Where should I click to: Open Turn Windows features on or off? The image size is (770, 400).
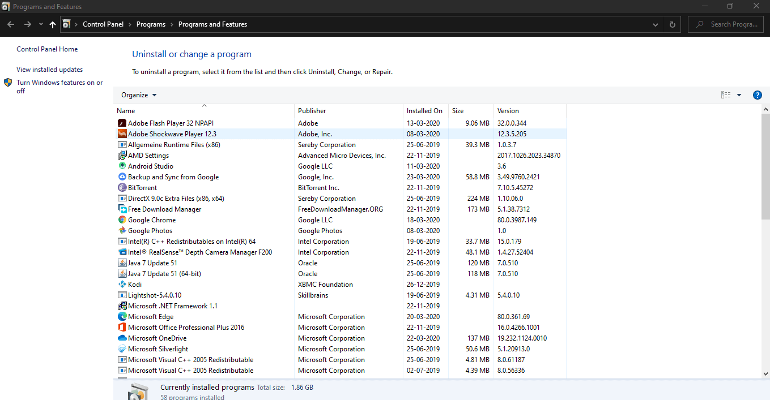[59, 87]
